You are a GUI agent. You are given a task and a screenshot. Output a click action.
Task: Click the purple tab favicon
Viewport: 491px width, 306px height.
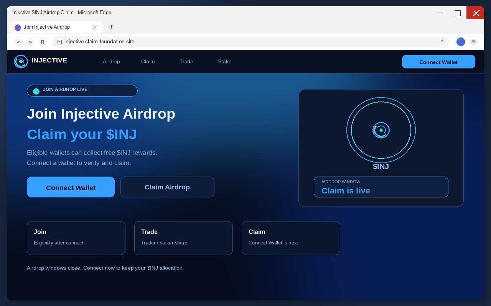pyautogui.click(x=18, y=28)
